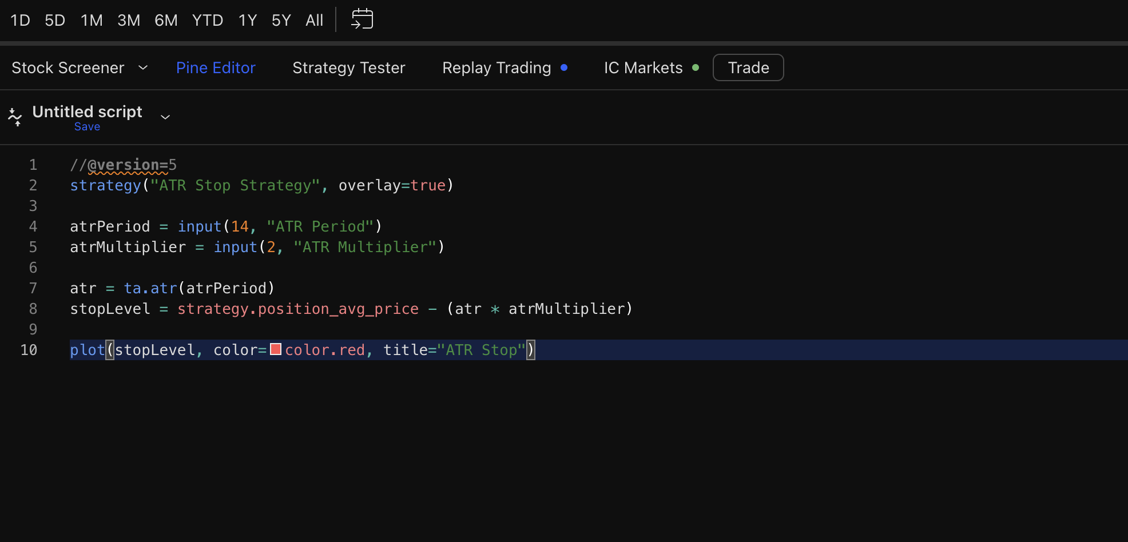
Task: Click the Pine script icon beside Untitled script
Action: coord(15,117)
